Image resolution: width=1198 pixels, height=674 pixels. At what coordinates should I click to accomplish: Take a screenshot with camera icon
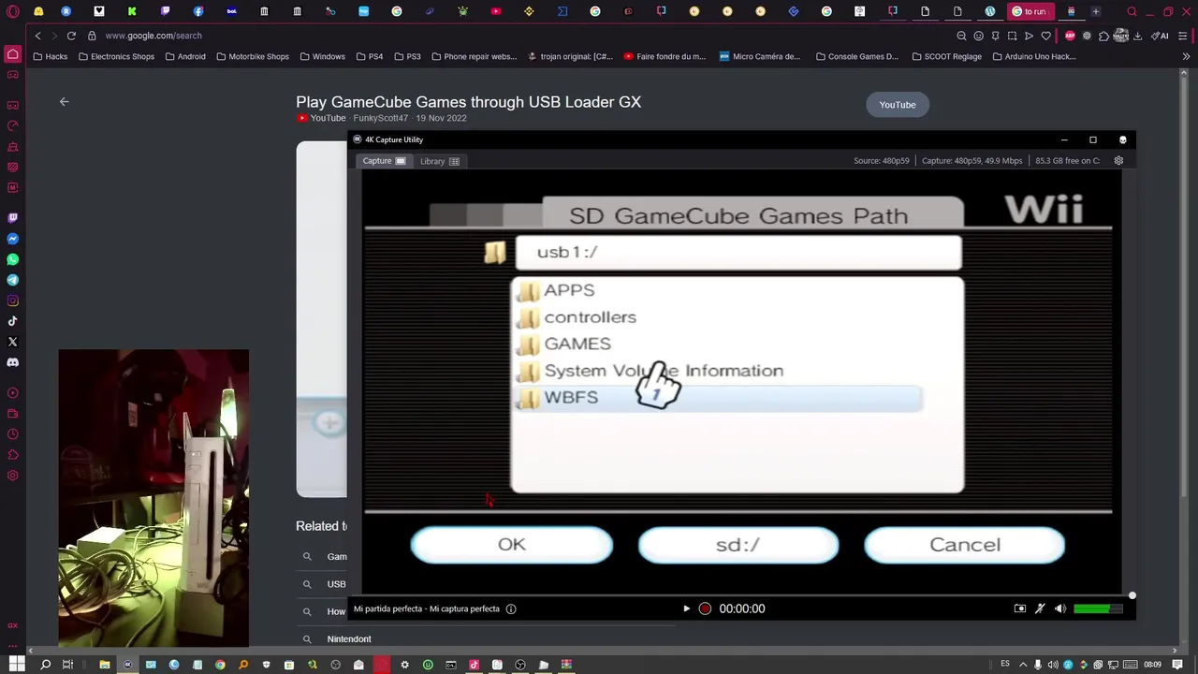pyautogui.click(x=1020, y=608)
